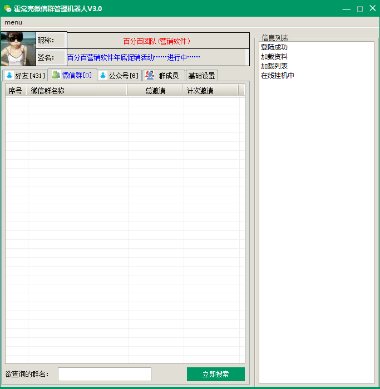Click the 序号 column header
Image resolution: width=380 pixels, height=389 pixels.
[x=16, y=91]
